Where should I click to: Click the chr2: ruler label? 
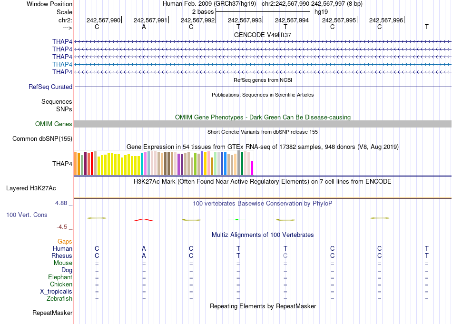(x=65, y=20)
